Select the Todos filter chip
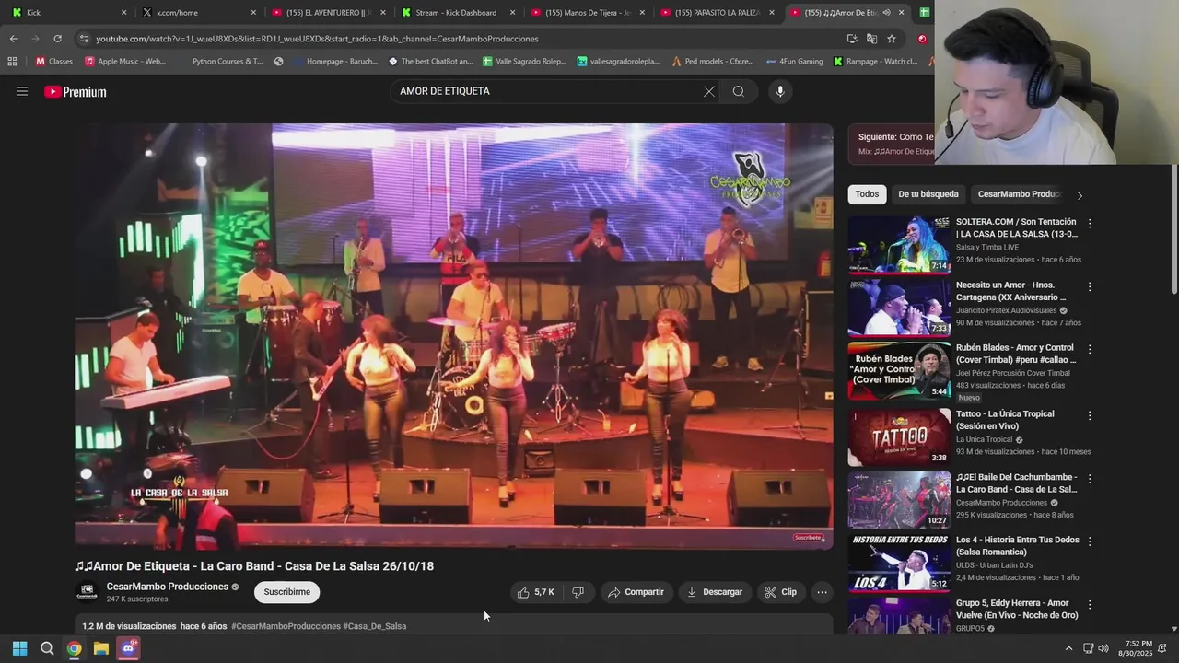Image resolution: width=1179 pixels, height=663 pixels. pyautogui.click(x=867, y=194)
